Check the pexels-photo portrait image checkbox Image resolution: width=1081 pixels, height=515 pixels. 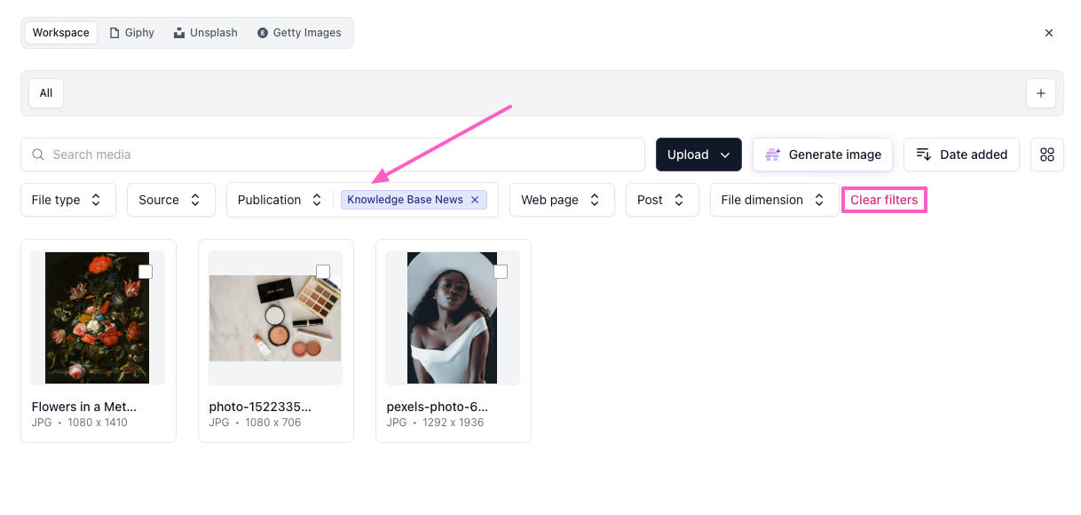(x=501, y=272)
